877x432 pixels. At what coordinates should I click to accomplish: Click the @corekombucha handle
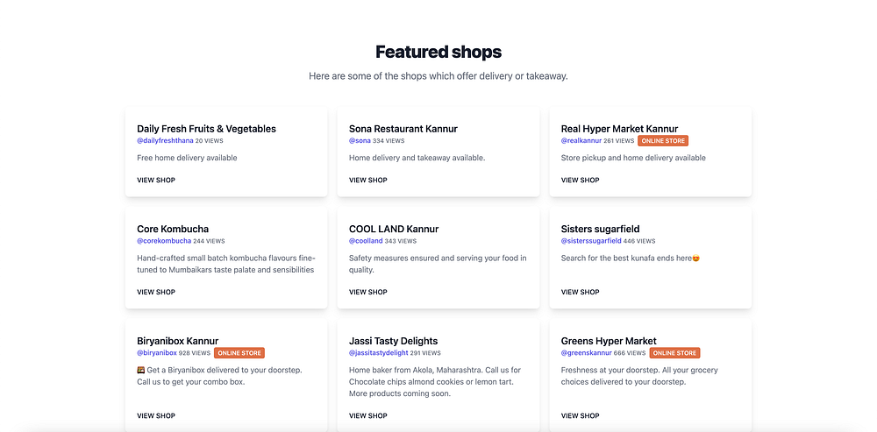click(164, 241)
